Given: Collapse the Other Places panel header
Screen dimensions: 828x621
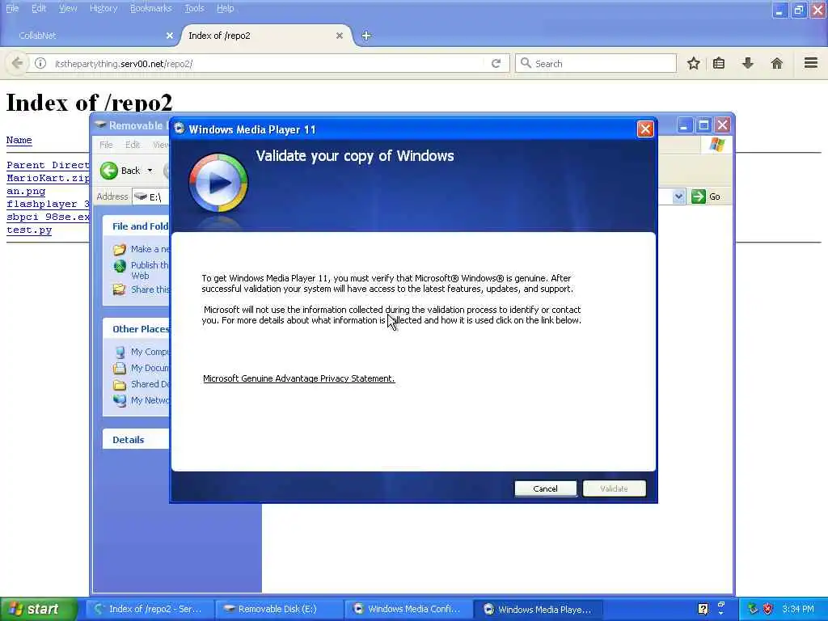Looking at the screenshot, I should click(136, 328).
